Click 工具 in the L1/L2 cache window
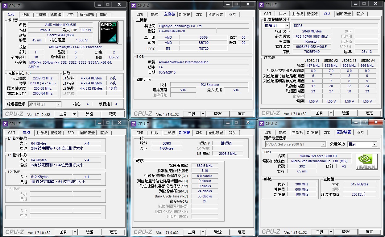This screenshot has height=237, width=385. (64, 232)
